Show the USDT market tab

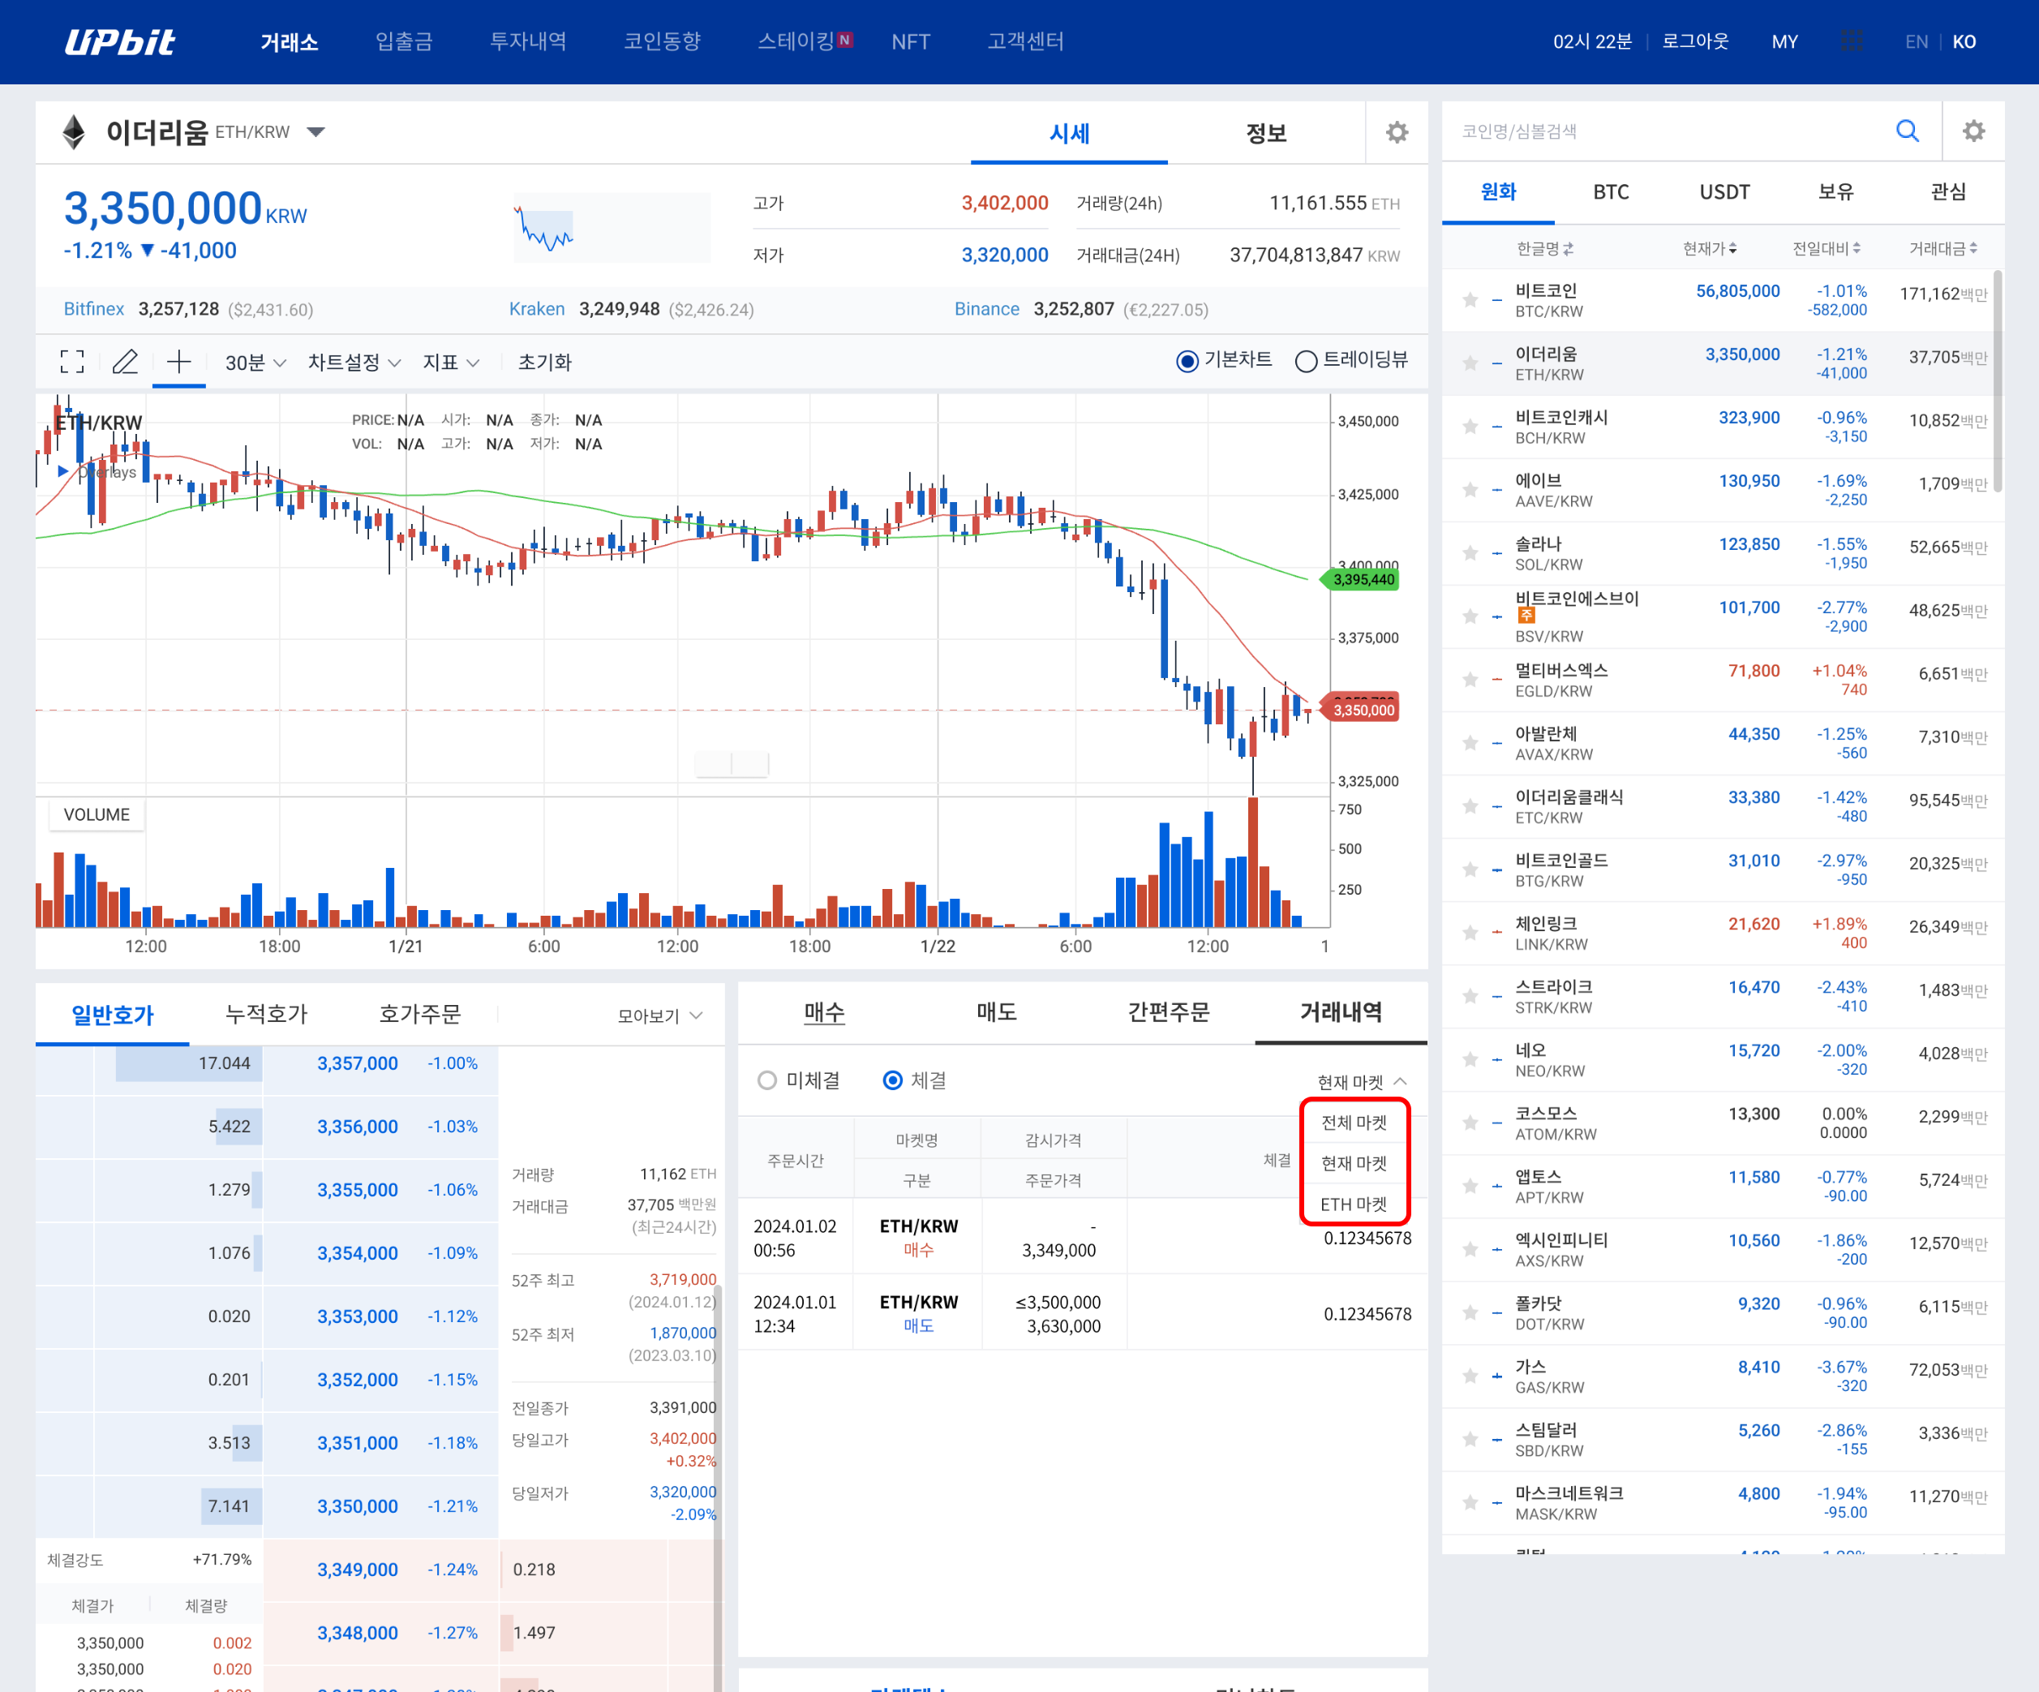[1724, 192]
